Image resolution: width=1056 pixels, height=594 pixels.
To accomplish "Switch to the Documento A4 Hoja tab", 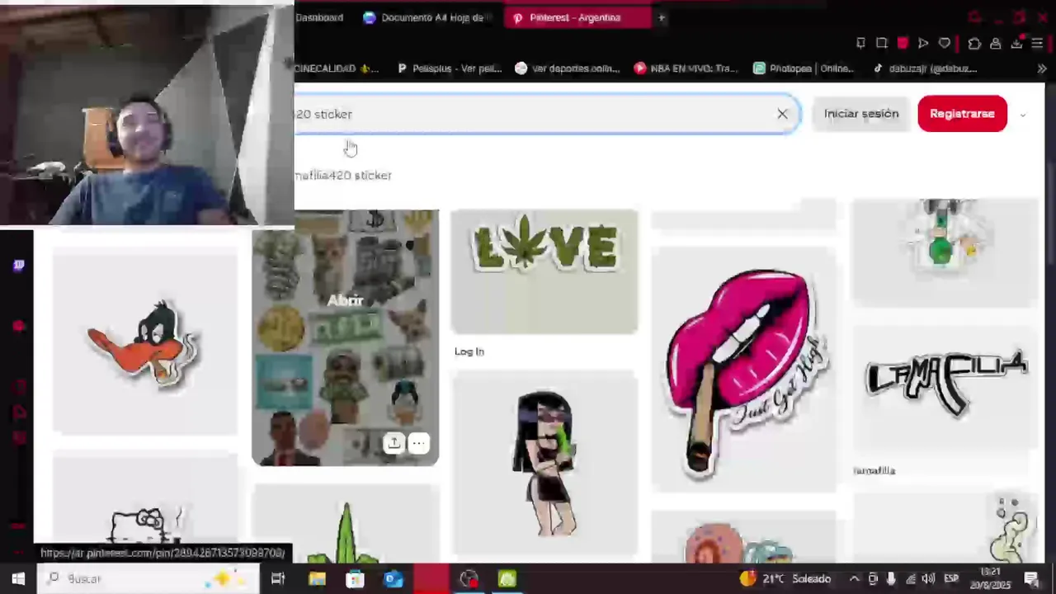I will point(427,17).
